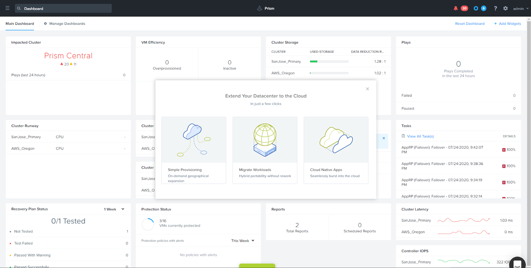Open View All Task(s) link
The width and height of the screenshot is (531, 268).
point(420,136)
